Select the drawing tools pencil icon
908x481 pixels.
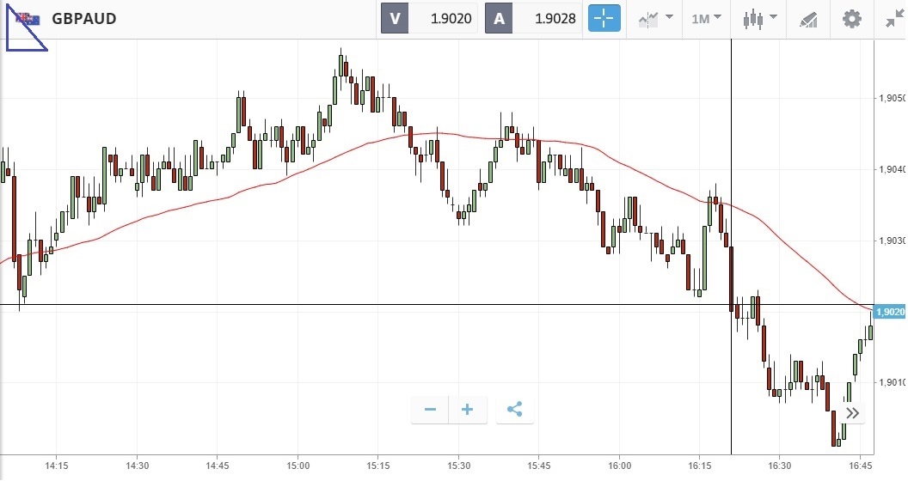click(808, 18)
